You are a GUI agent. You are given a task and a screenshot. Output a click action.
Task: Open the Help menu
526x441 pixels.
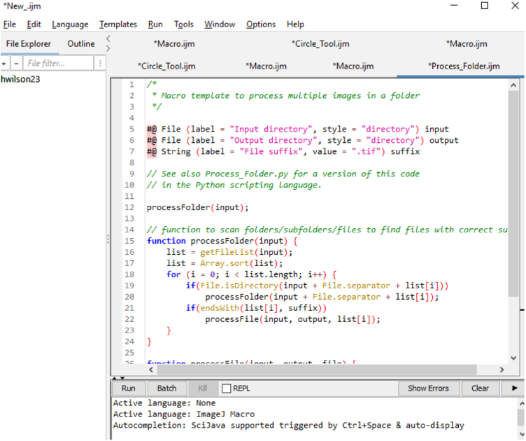pyautogui.click(x=295, y=24)
